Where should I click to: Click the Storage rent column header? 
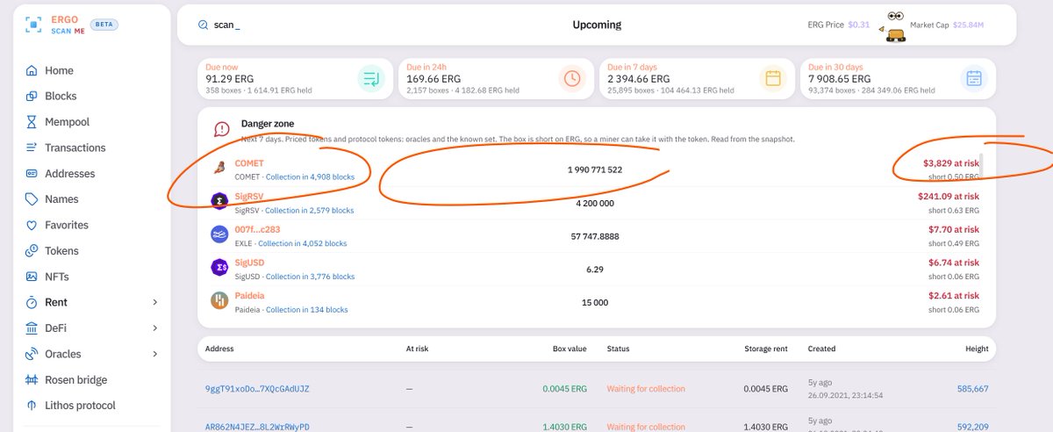765,349
